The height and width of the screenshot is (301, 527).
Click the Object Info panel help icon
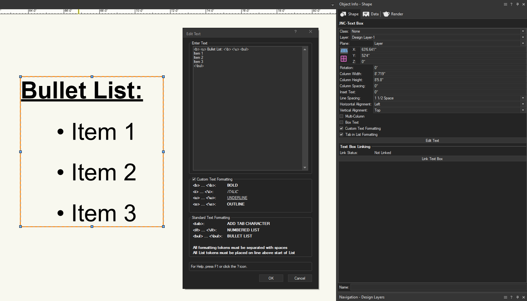(511, 4)
